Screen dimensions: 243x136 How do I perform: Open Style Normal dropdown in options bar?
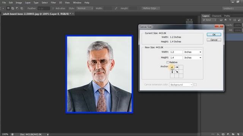coord(85,8)
